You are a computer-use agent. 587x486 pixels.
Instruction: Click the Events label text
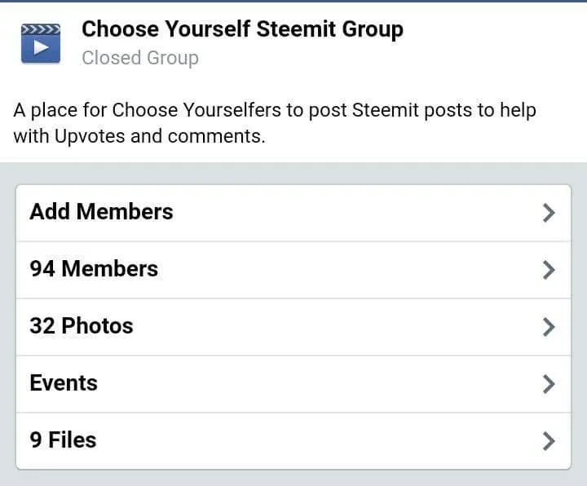pos(64,382)
